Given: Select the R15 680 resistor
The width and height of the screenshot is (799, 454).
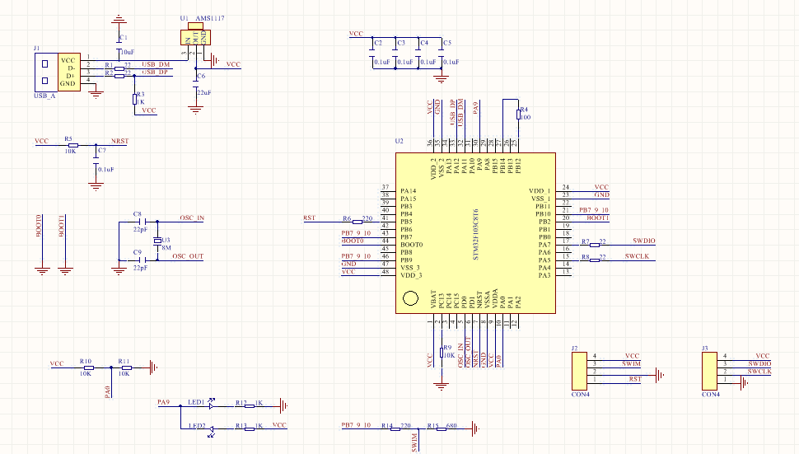Looking at the screenshot, I should pyautogui.click(x=442, y=429).
